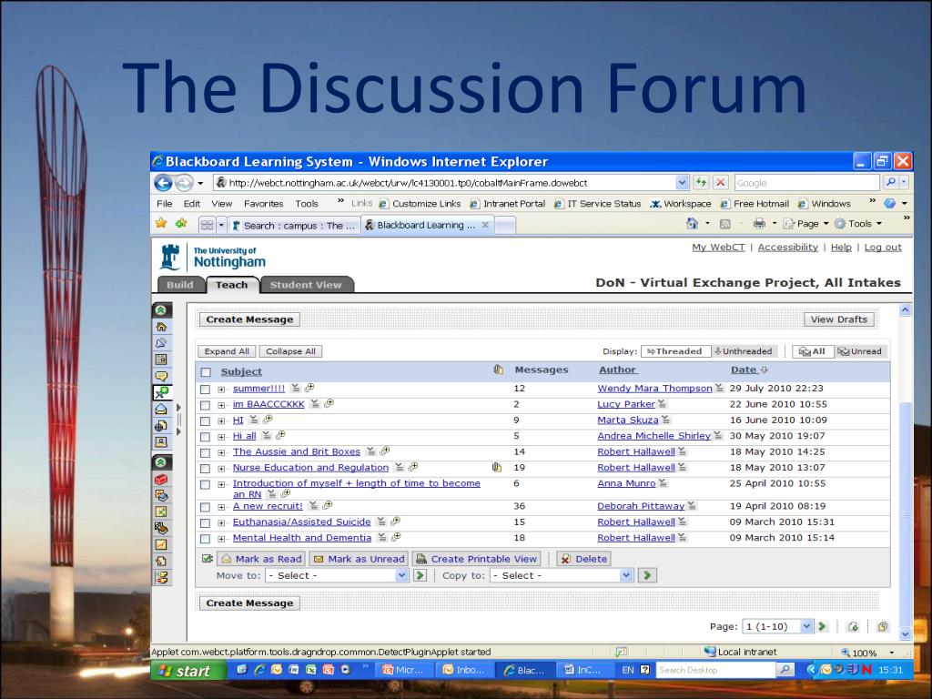The image size is (932, 699).
Task: Click the open-in-new-window icon beside summer!!!!
Action: [309, 388]
